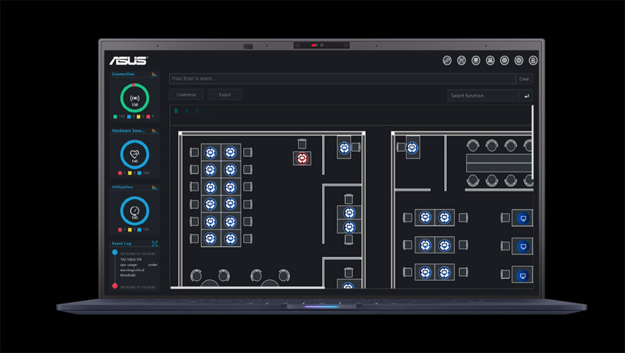Select bottom-right device in the twelve-desk cluster
The height and width of the screenshot is (353, 625).
[x=230, y=239]
